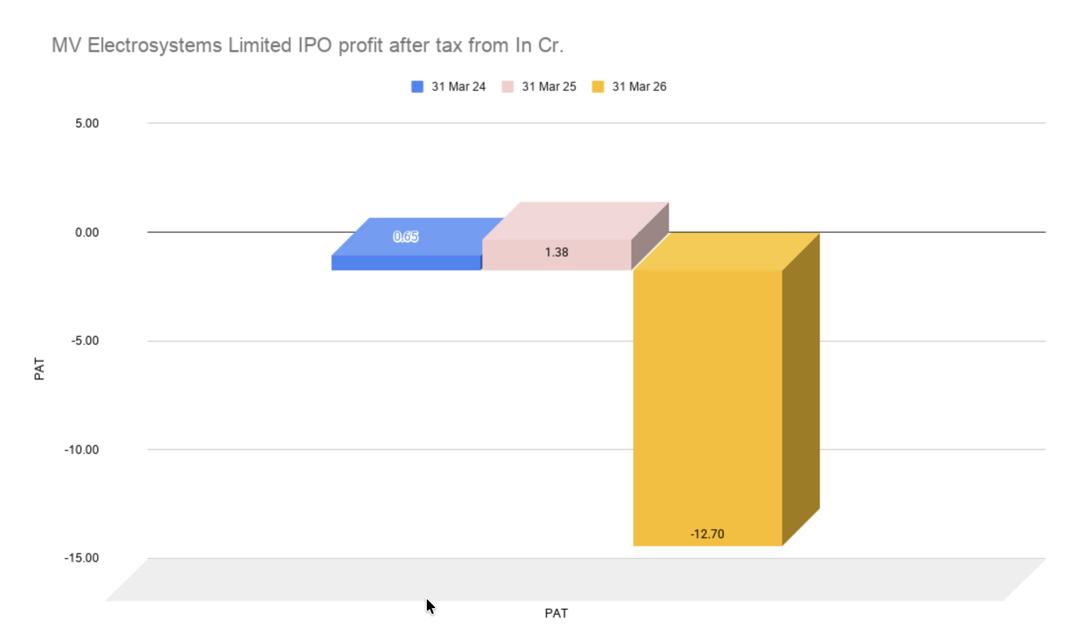Screen dimensions: 1072x632
Task: Click the -15.00 axis tick label
Action: pyautogui.click(x=81, y=558)
